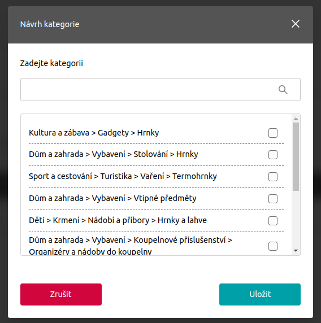Click the magnifier search icon
Viewport: 321px width, 323px height.
283,90
